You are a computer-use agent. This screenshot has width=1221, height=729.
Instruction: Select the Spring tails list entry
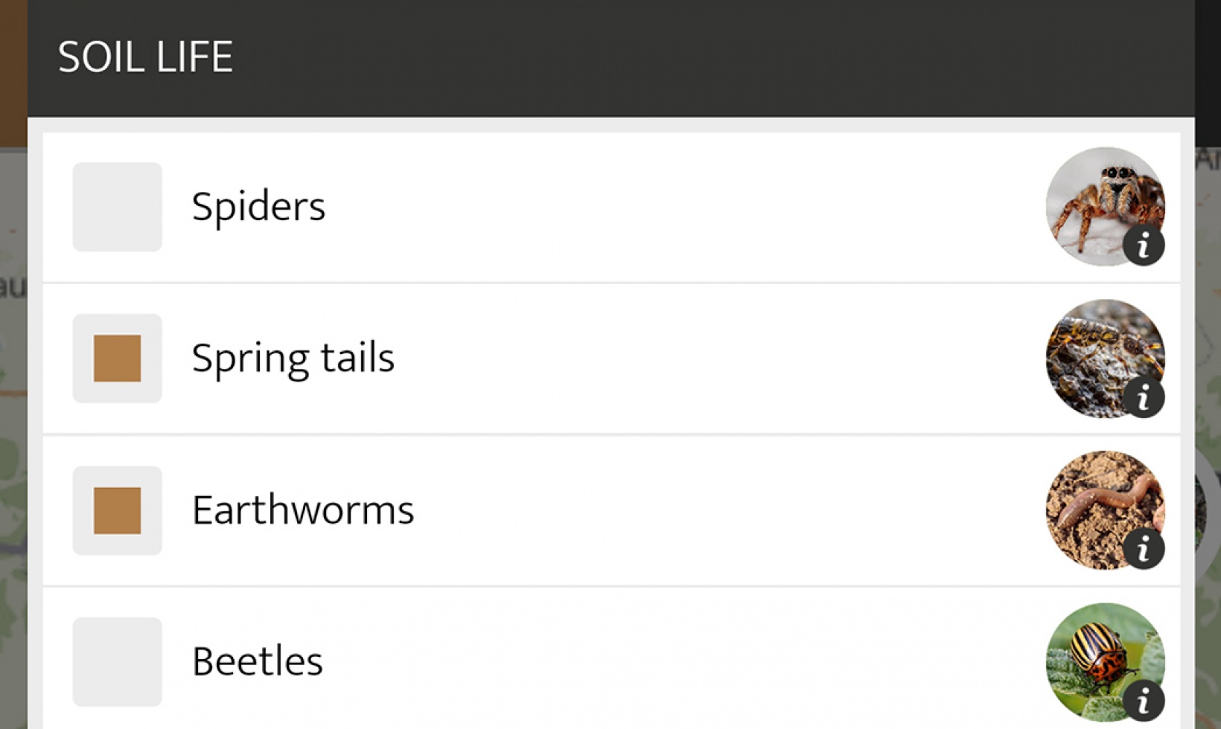coord(521,357)
